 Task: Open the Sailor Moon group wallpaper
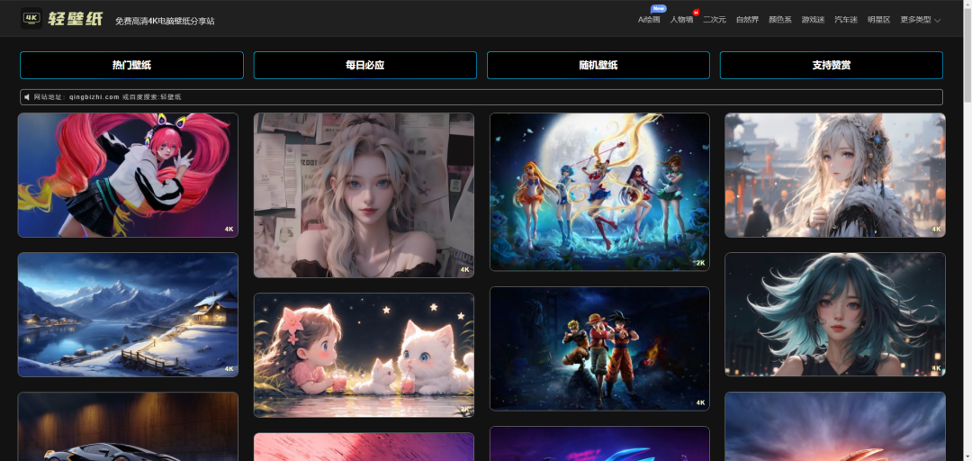pyautogui.click(x=599, y=191)
